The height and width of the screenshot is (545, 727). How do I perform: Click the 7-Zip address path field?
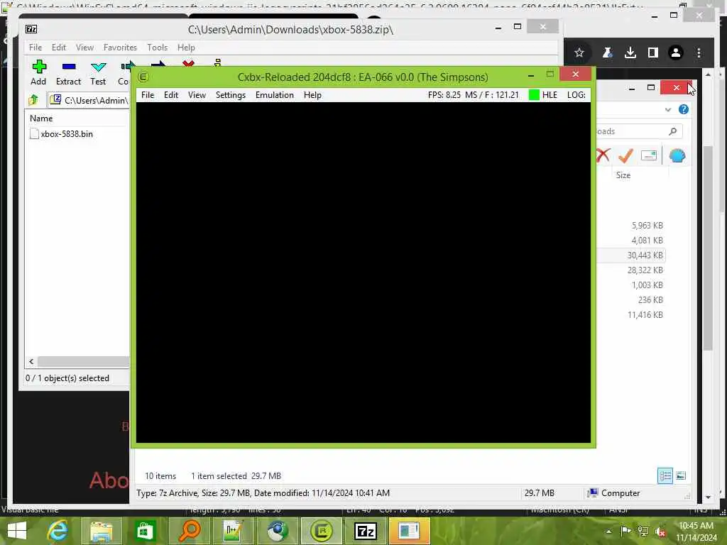[89, 100]
